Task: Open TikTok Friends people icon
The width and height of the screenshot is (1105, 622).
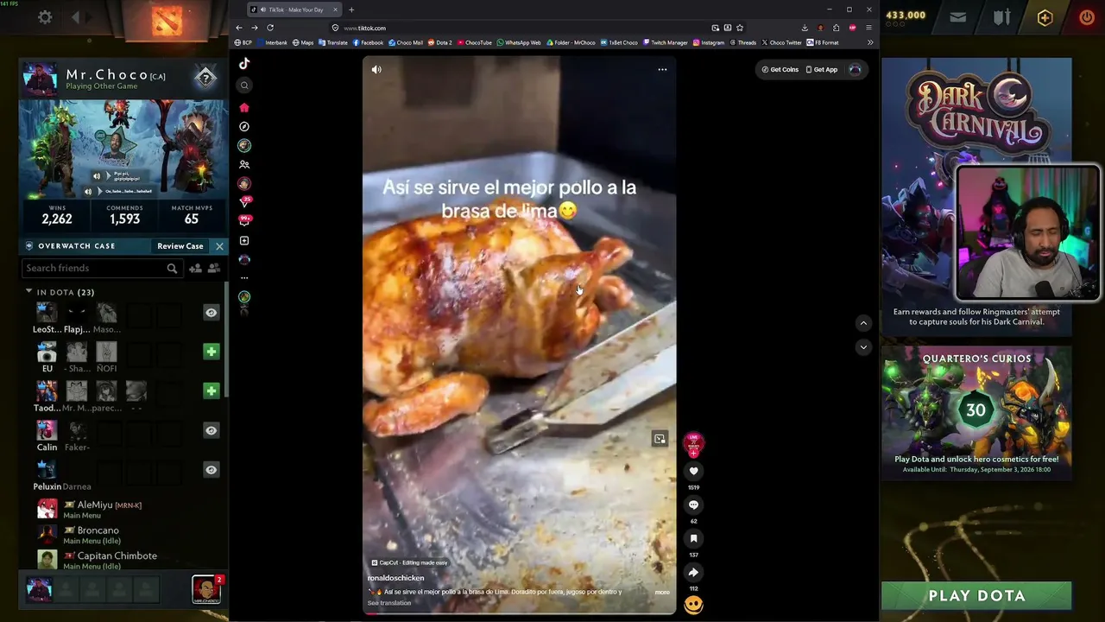Action: point(244,164)
